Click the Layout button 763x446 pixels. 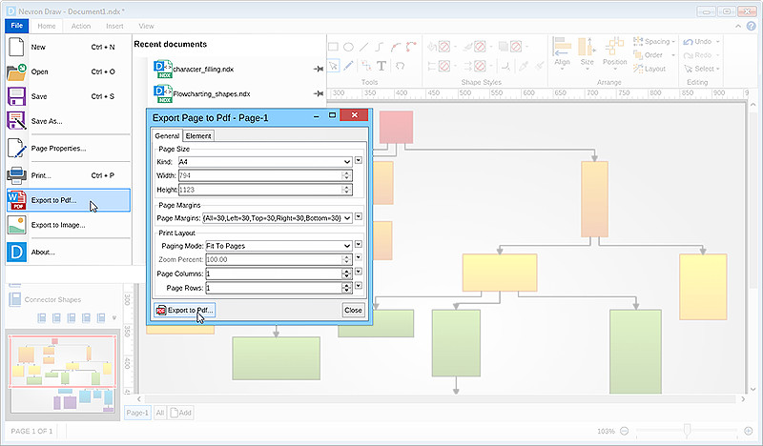[650, 69]
